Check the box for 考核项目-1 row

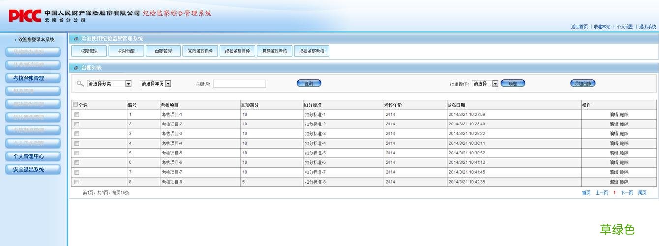click(x=77, y=115)
